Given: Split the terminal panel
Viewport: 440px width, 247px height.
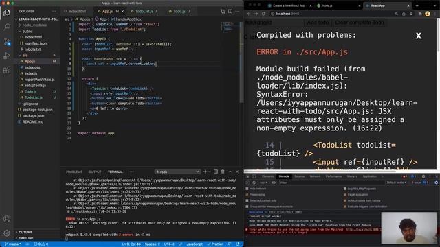Looking at the screenshot, I should click(216, 172).
